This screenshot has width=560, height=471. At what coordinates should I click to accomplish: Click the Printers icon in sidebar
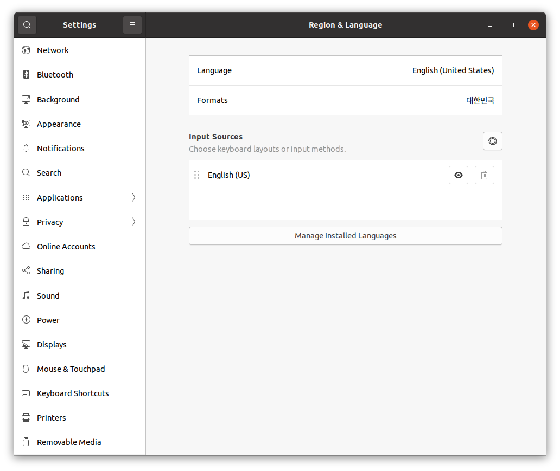point(26,417)
